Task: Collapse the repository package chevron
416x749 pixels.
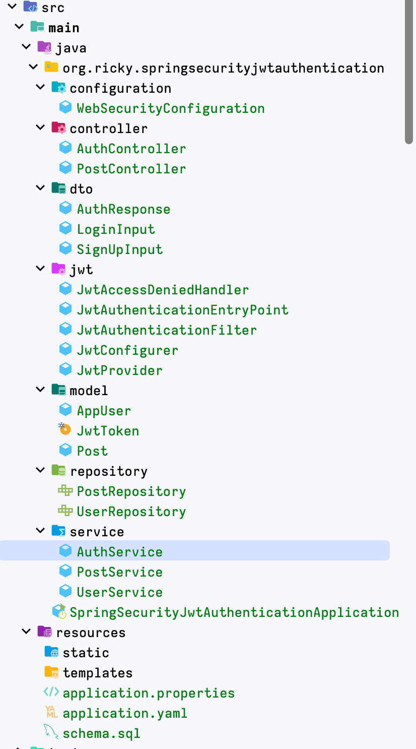Action: click(41, 470)
